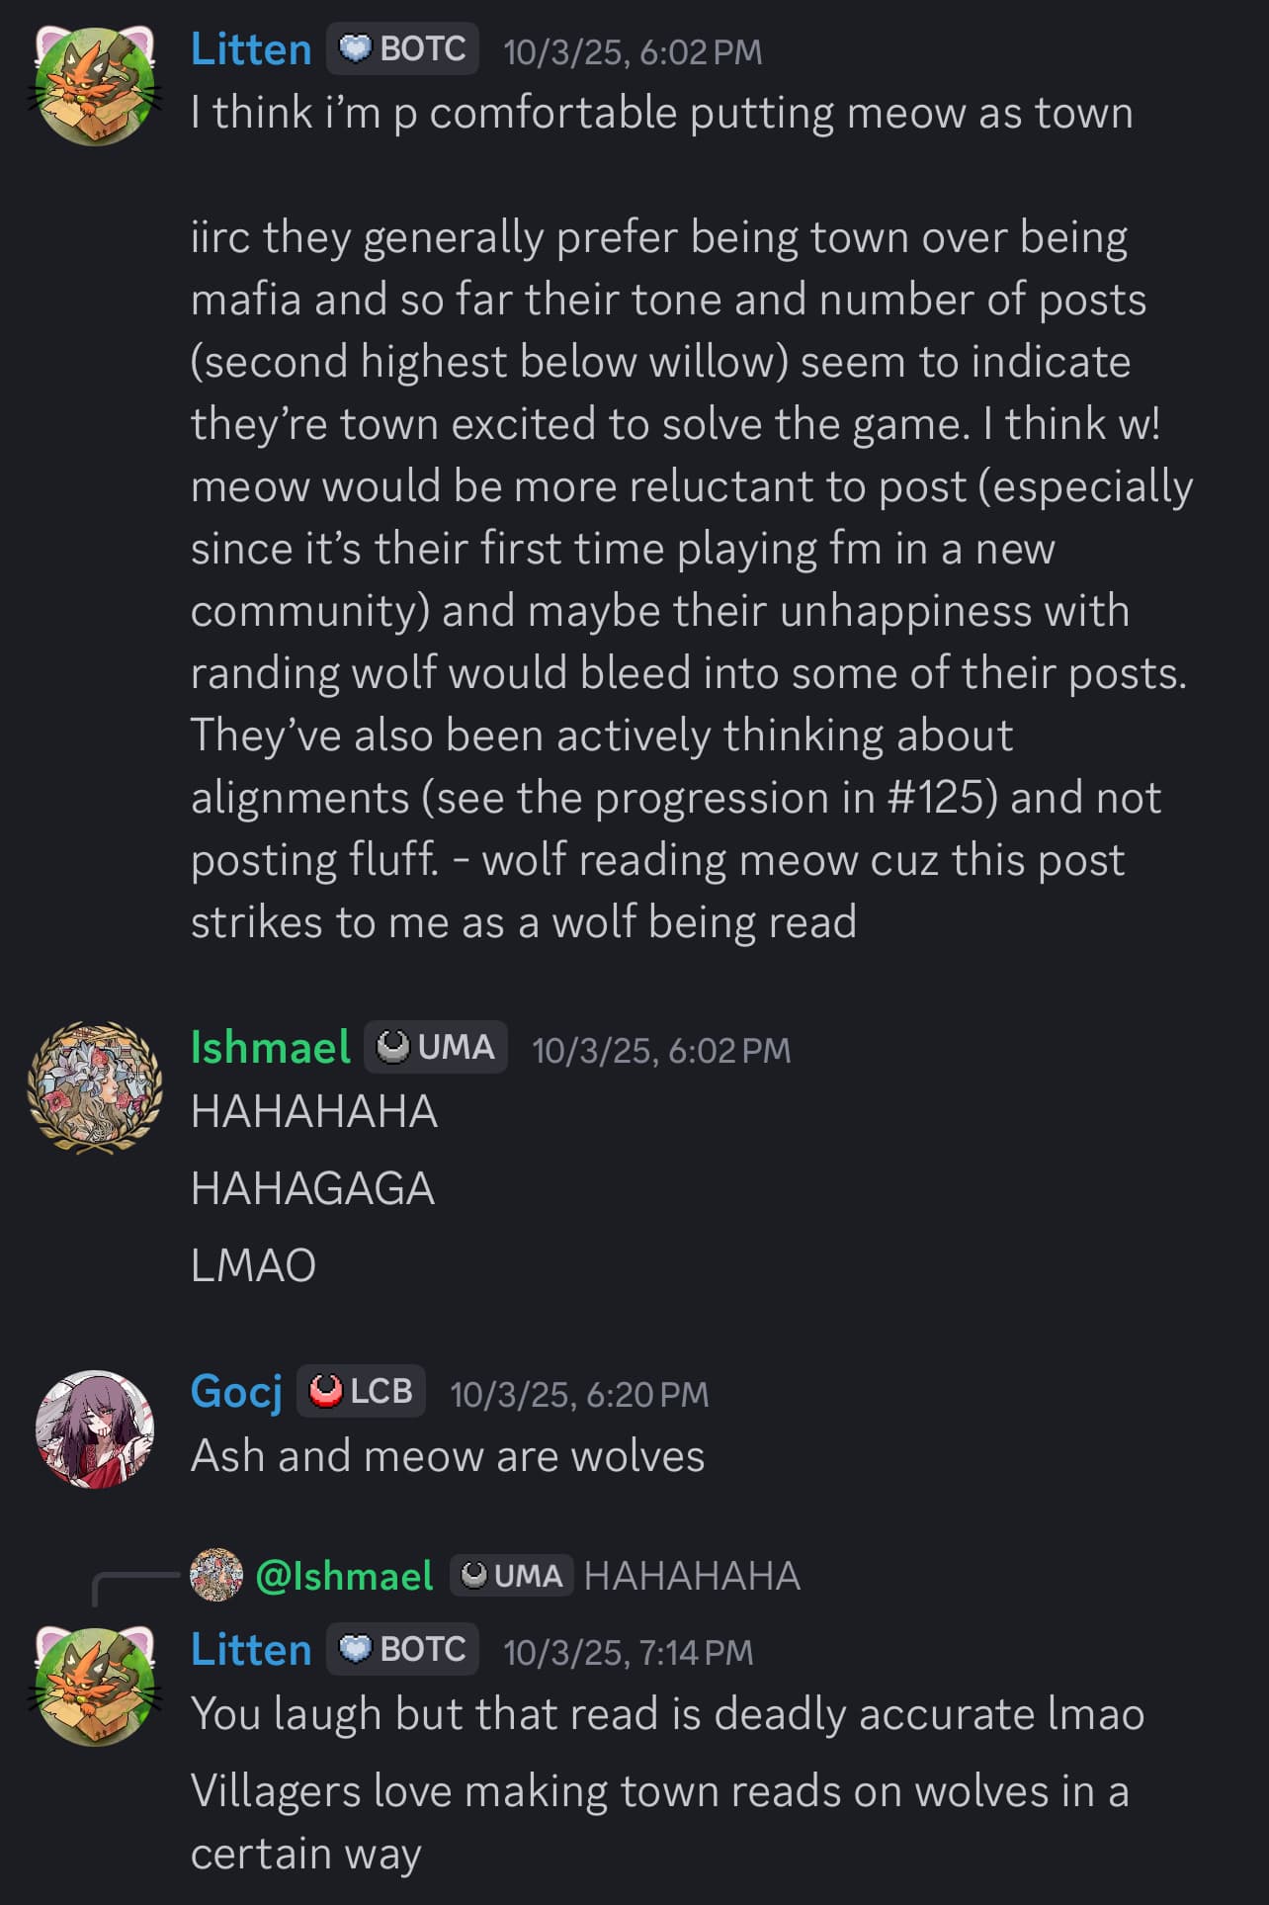This screenshot has height=1905, width=1269.
Task: Open Litten's avatar on the first message
Action: [96, 86]
